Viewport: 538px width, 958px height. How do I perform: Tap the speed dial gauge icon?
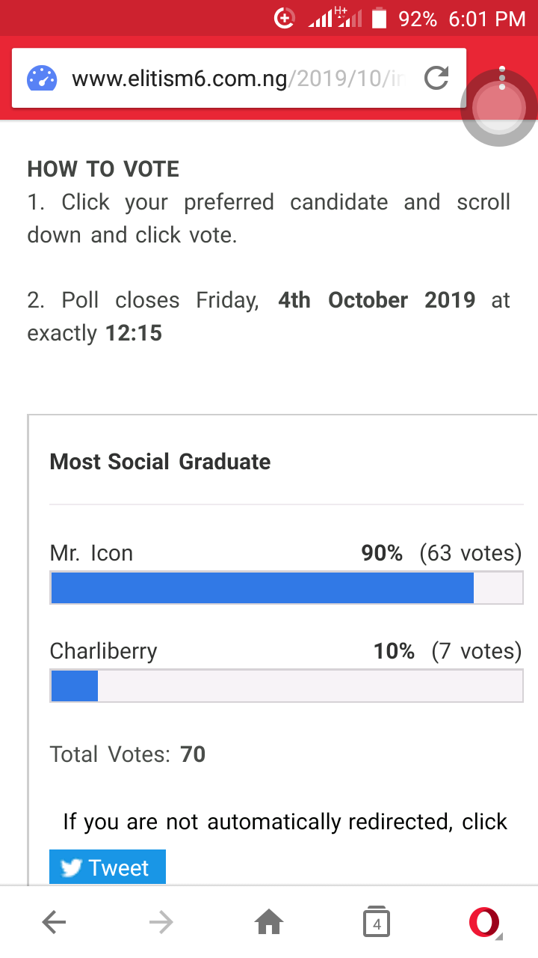coord(42,79)
